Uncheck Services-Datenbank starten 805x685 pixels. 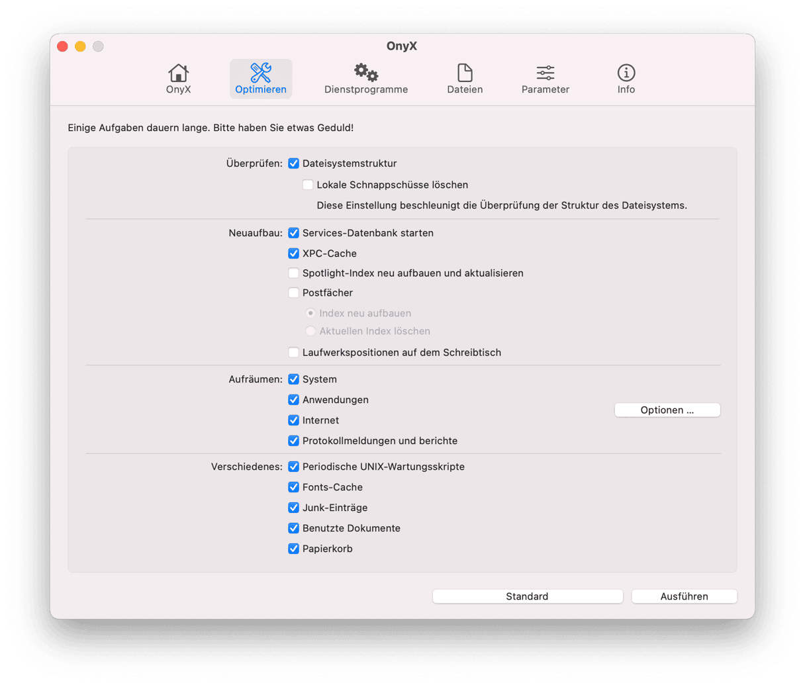click(294, 233)
